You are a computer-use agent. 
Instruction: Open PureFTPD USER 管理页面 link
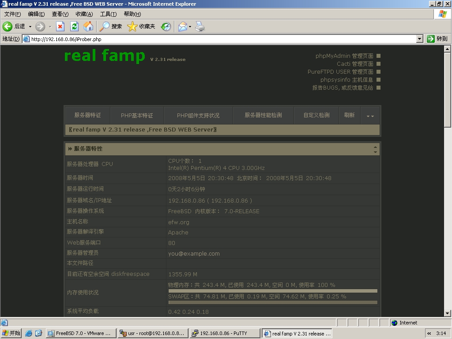point(340,72)
